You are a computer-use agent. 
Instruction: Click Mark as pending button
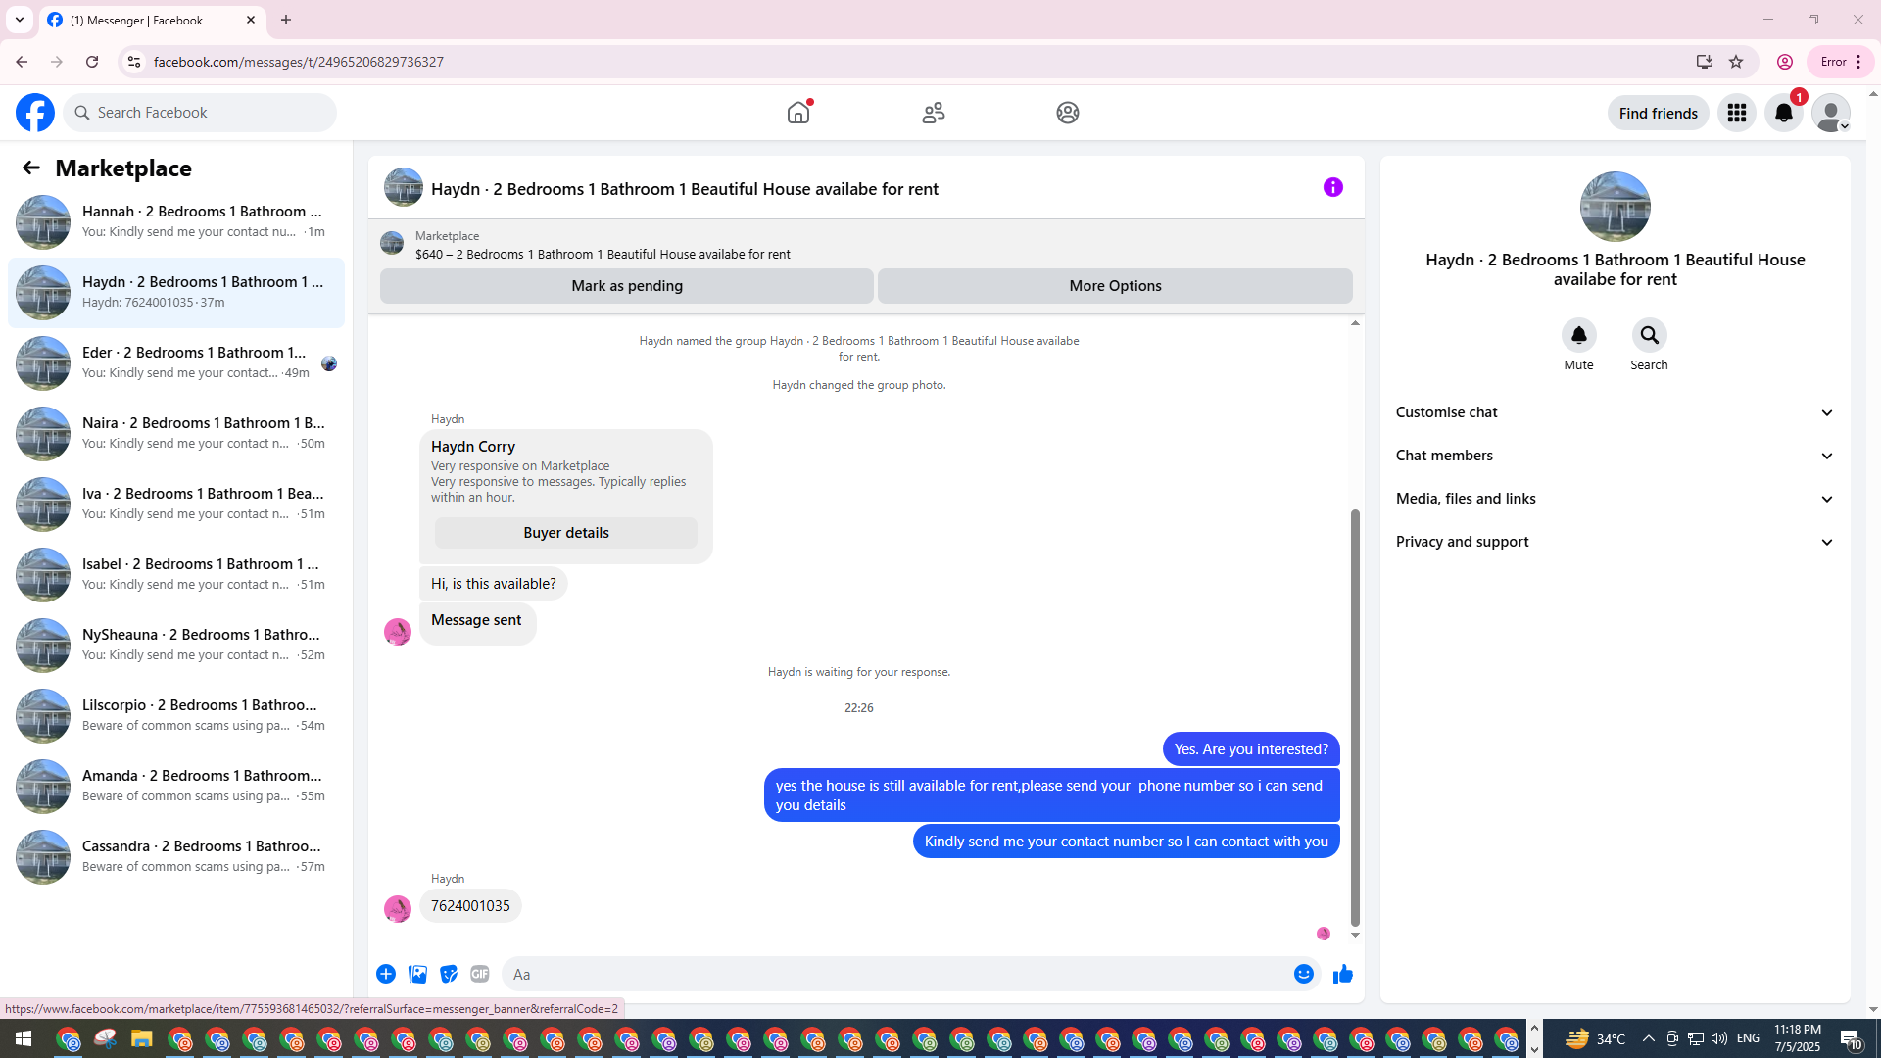627,286
